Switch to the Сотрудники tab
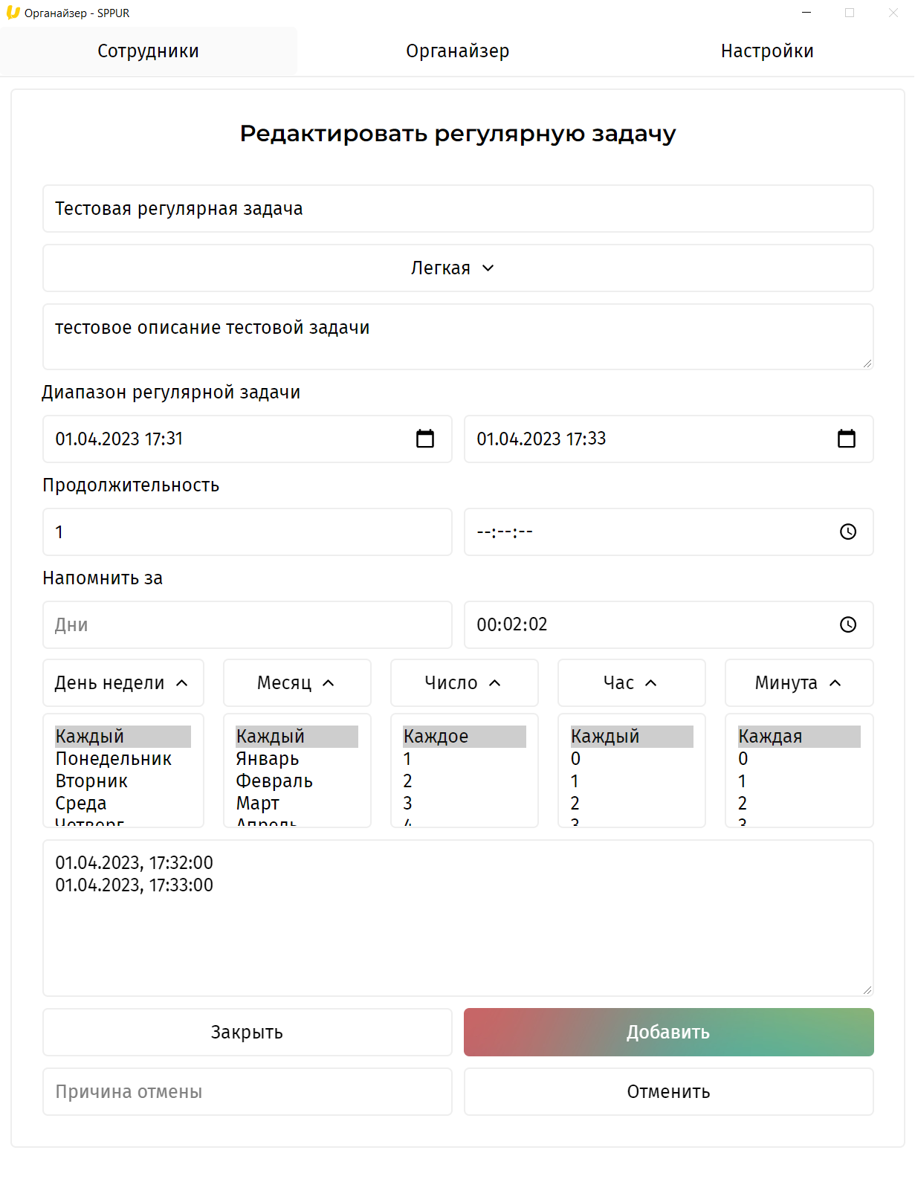The width and height of the screenshot is (915, 1179). (149, 51)
